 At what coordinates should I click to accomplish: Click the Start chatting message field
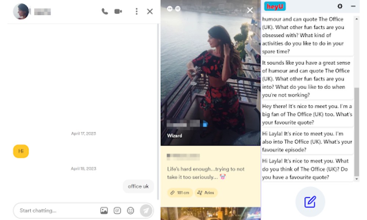tap(58, 210)
